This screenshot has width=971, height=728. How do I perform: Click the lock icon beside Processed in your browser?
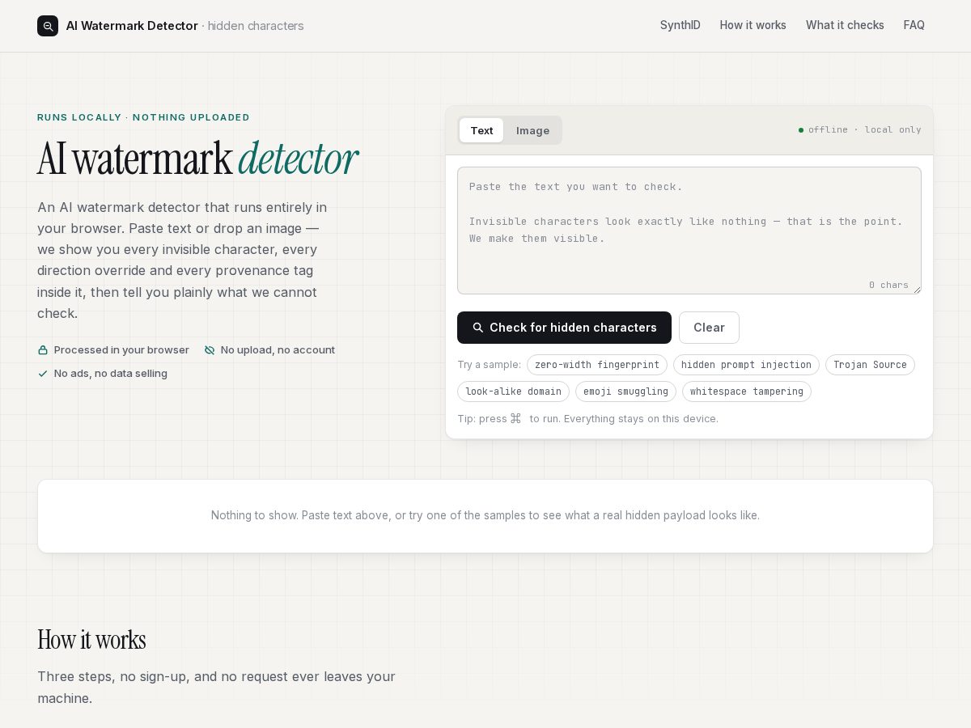43,350
